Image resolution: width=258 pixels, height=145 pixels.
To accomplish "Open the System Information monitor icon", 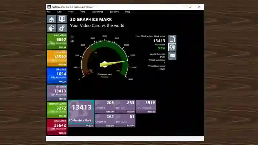I will pyautogui.click(x=62, y=19).
